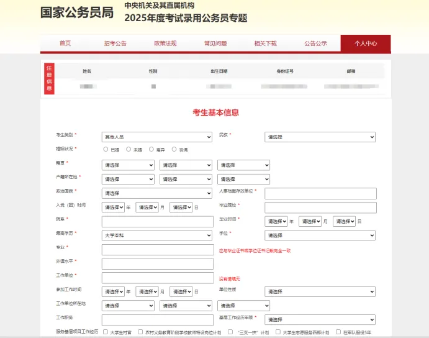
Task: Open the 民族 dropdown list
Action: point(320,137)
